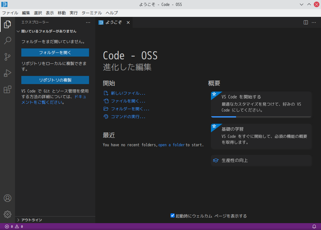This screenshot has width=321, height=230.
Task: Open editor more actions ellipsis
Action: click(x=313, y=22)
